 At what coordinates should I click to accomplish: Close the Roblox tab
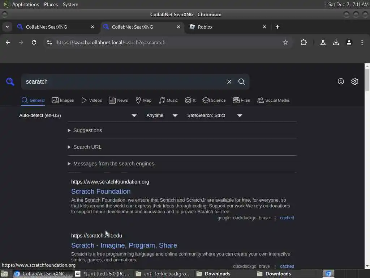tap(264, 27)
